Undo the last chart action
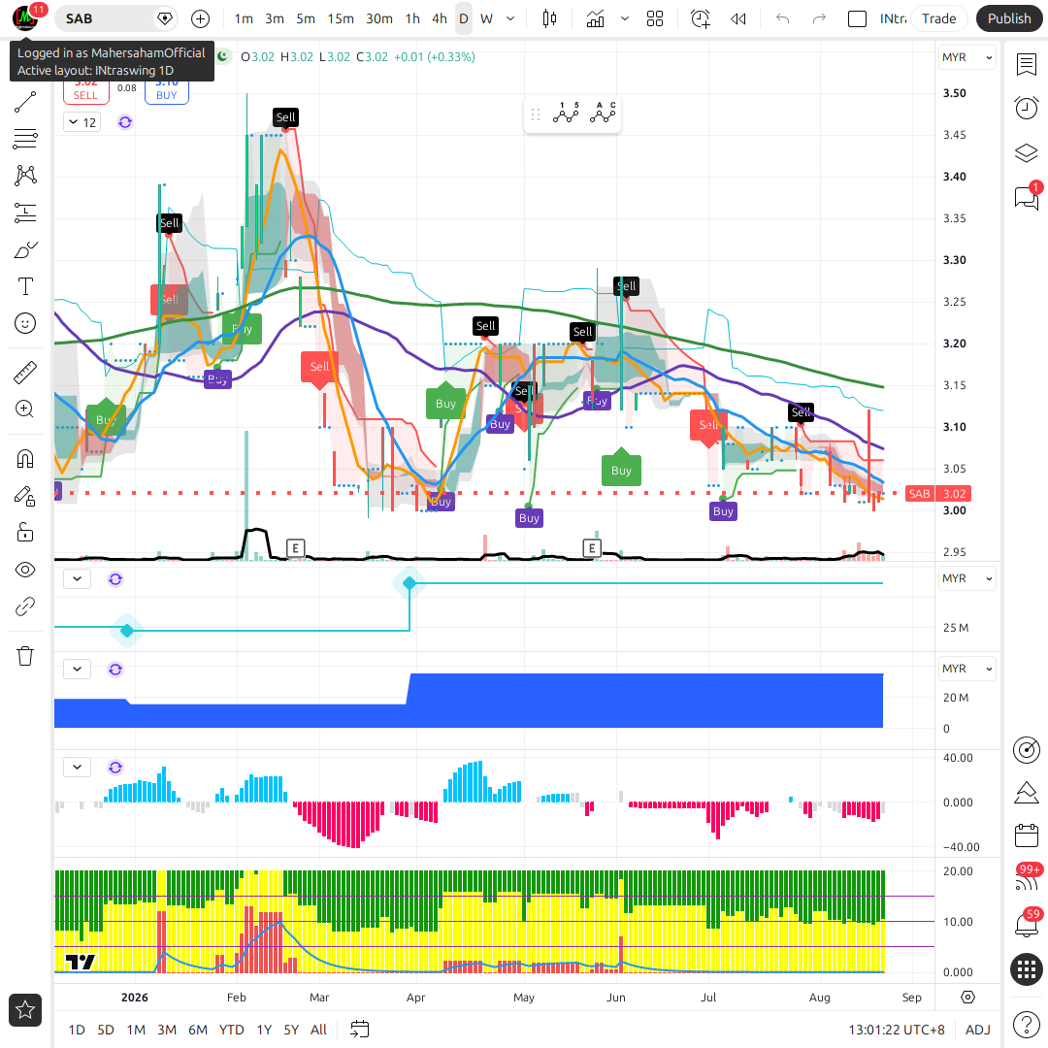 click(x=783, y=18)
